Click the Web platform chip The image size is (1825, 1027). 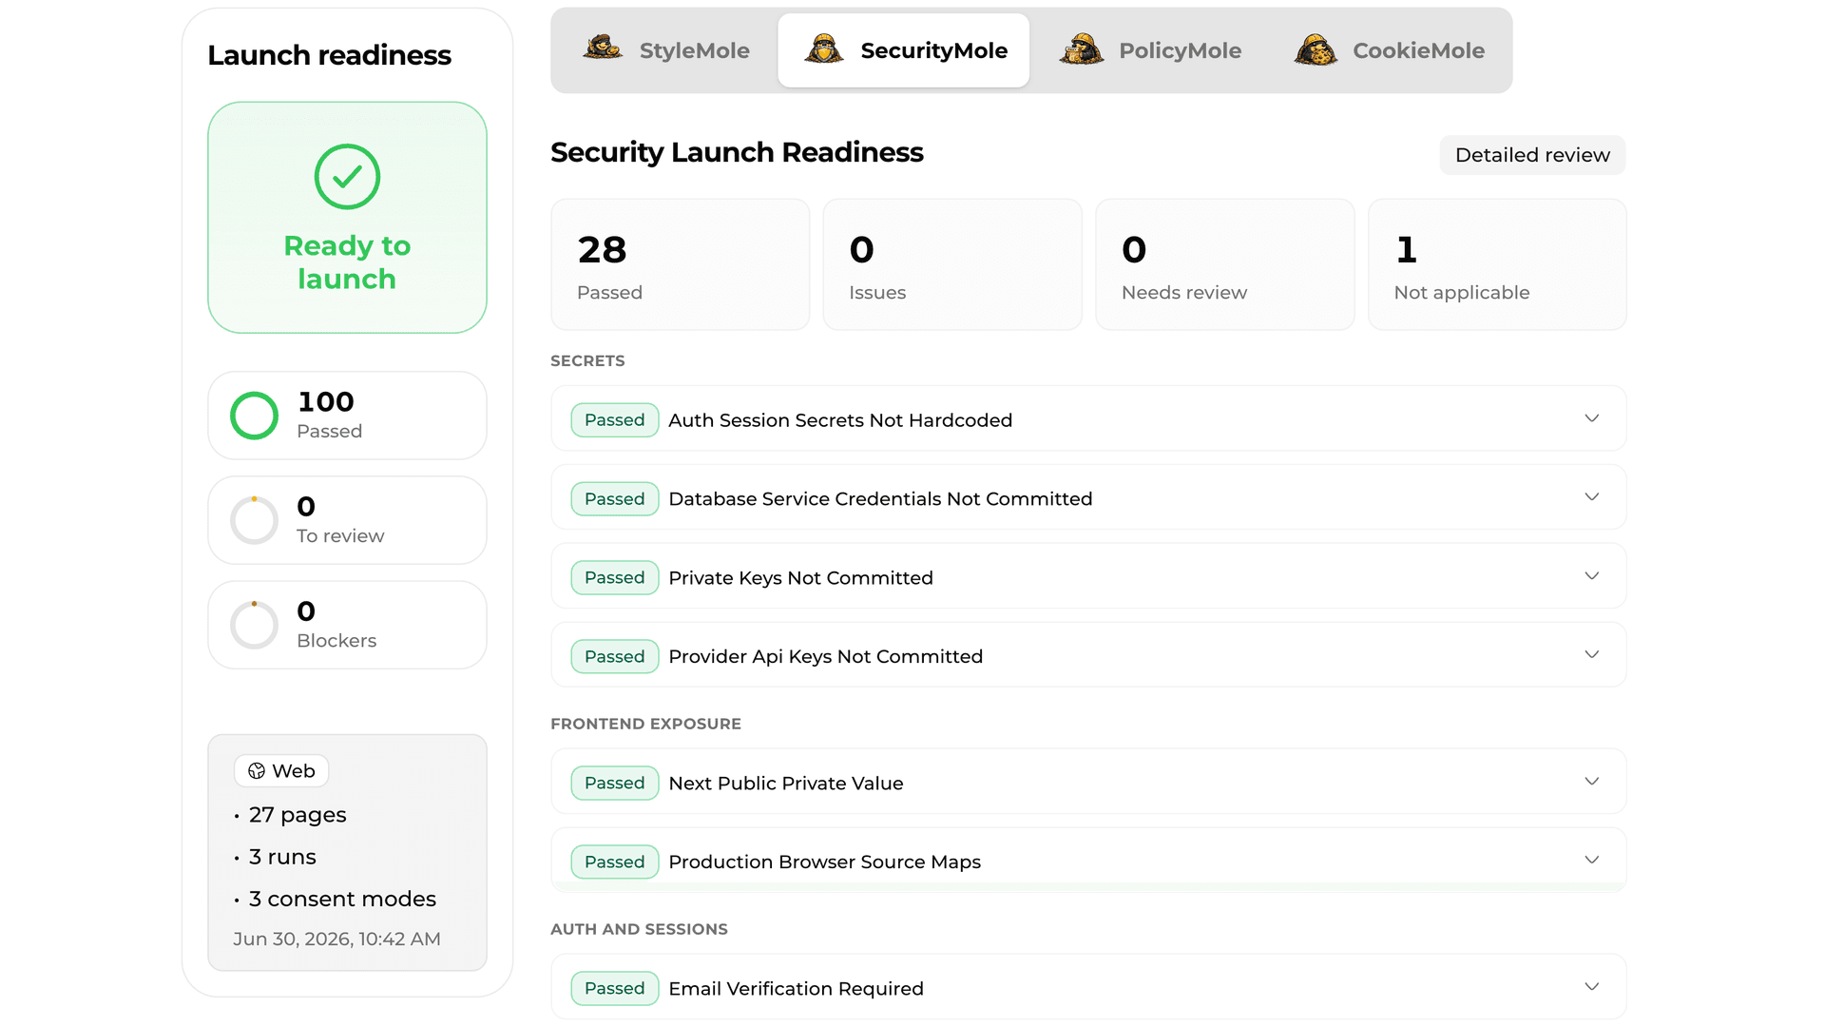281,771
